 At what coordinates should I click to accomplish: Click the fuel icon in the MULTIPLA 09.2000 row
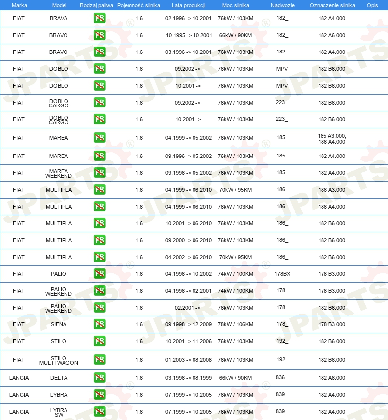100,240
